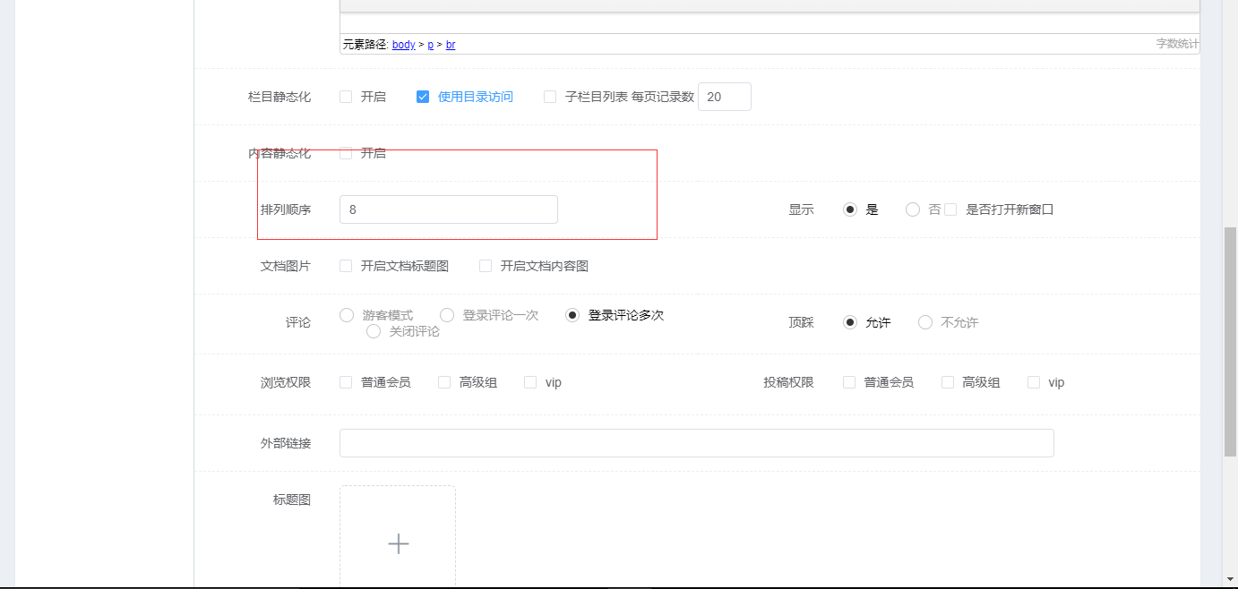This screenshot has width=1238, height=589.
Task: Click the br link in element path
Action: [451, 44]
